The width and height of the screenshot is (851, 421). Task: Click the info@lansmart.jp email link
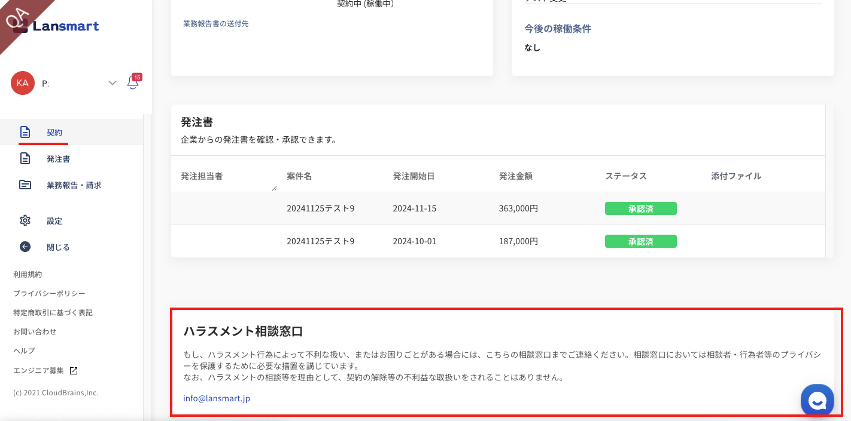217,398
